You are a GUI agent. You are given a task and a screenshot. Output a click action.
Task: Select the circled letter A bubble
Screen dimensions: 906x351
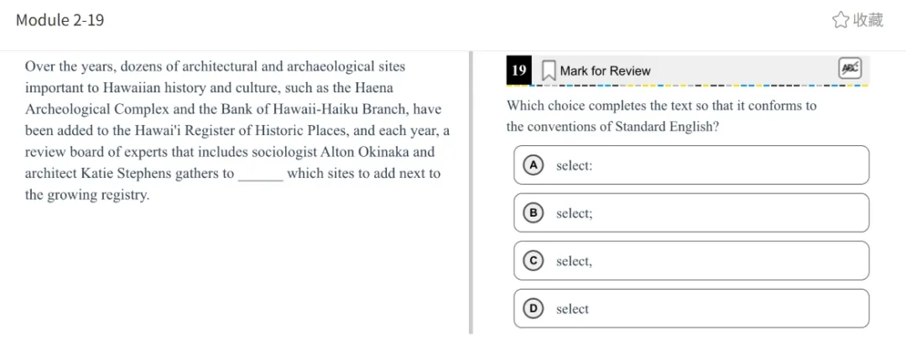532,165
